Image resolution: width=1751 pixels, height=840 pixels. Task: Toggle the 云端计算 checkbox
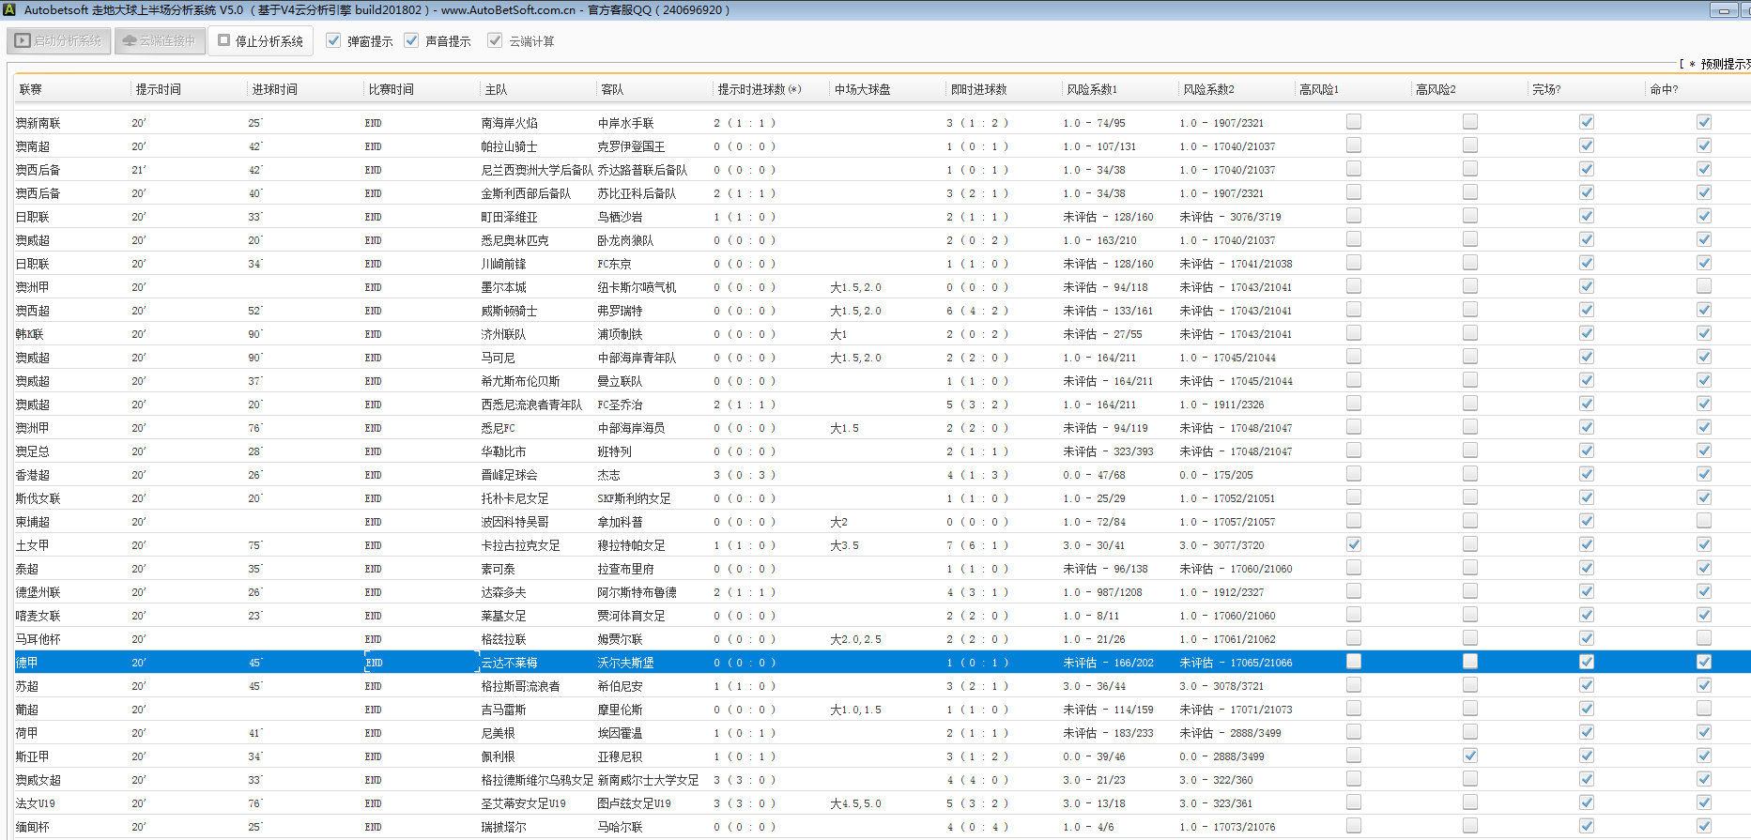[495, 40]
